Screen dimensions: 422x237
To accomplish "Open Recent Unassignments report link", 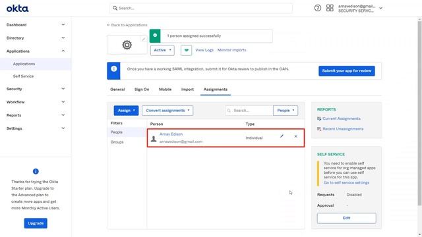I will click(x=343, y=129).
